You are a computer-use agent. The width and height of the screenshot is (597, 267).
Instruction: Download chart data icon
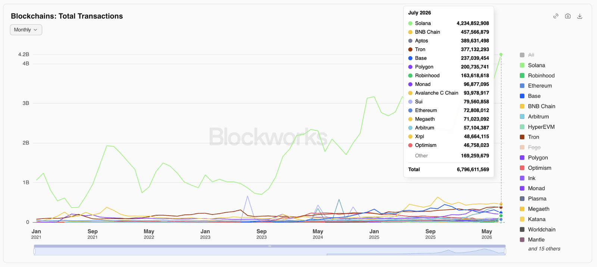click(x=579, y=16)
